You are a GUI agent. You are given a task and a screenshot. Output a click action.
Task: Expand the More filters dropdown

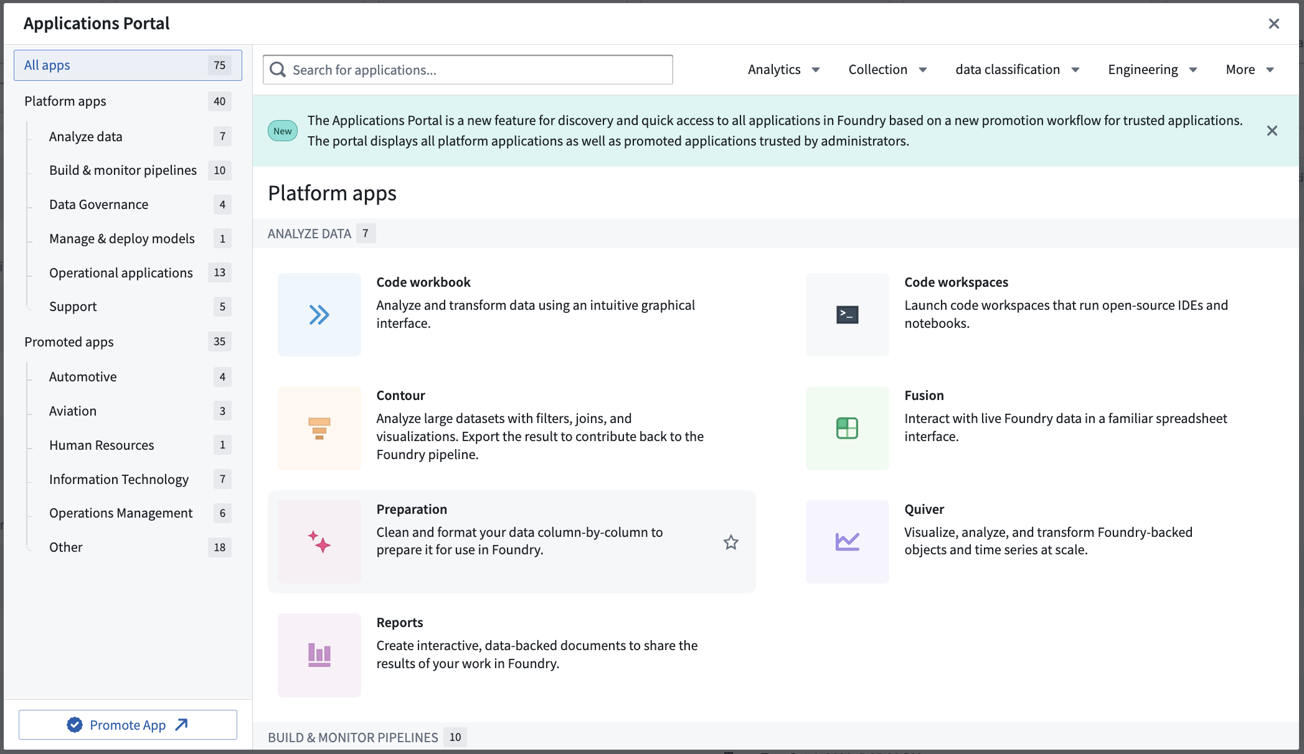1250,70
